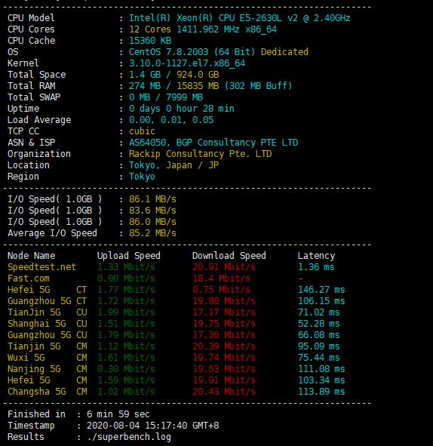The height and width of the screenshot is (446, 433).
Task: Click latency value 106.15 ms
Action: coord(321,301)
